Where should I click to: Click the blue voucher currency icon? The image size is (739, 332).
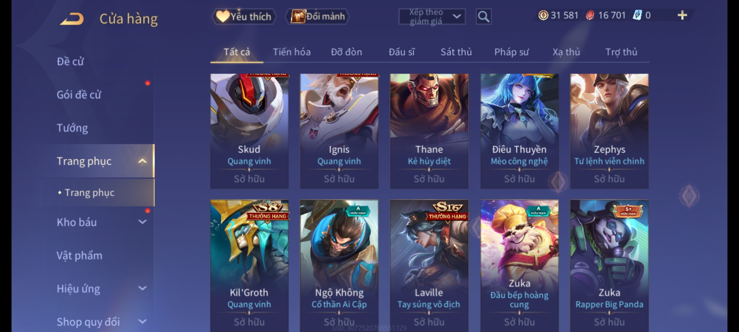click(637, 15)
